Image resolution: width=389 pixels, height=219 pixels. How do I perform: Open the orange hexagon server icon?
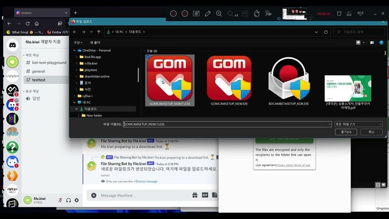click(13, 176)
